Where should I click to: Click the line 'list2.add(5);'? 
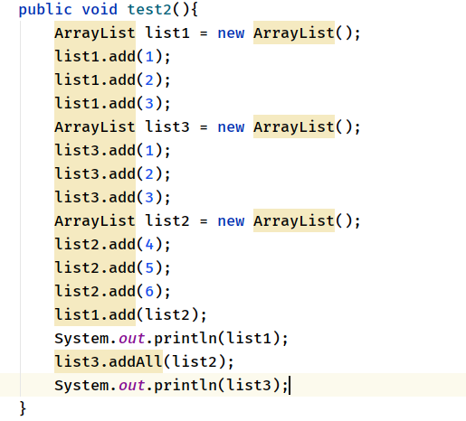(112, 268)
